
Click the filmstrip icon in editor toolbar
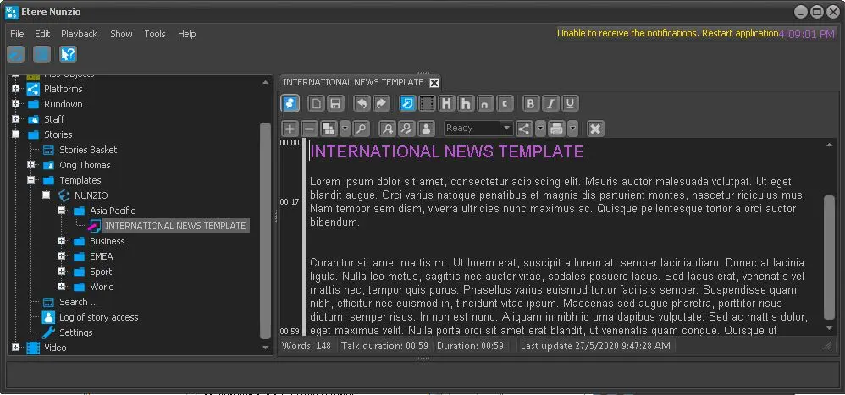427,104
